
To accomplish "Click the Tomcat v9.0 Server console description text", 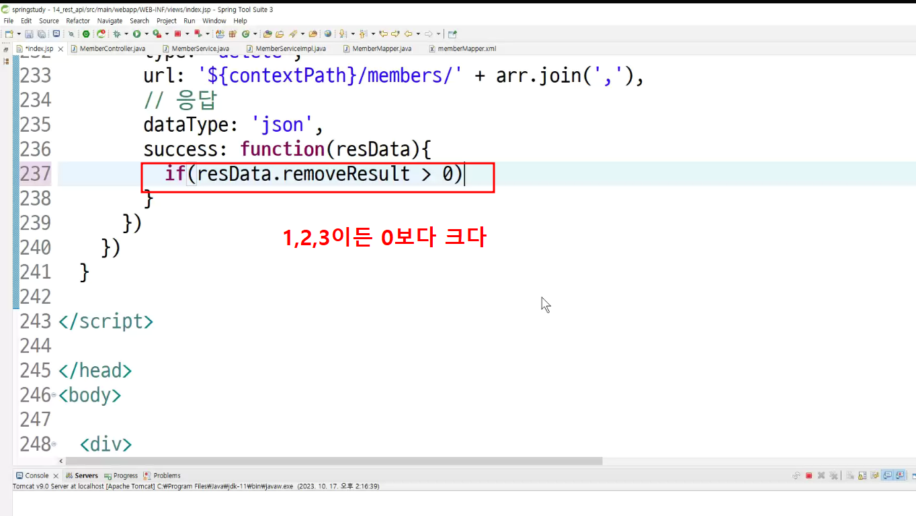I will pos(196,486).
